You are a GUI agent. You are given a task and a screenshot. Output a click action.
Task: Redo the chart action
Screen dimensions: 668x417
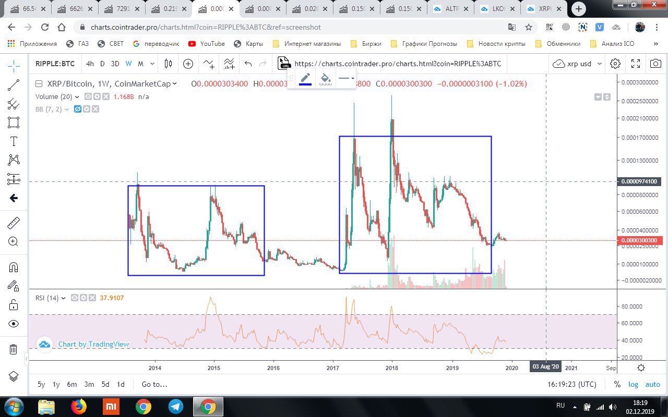point(263,64)
